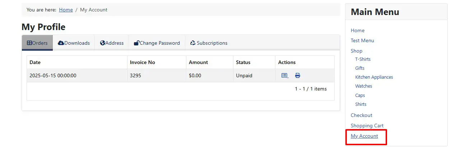Open the Subscriptions tab
456x147 pixels.
pyautogui.click(x=209, y=43)
